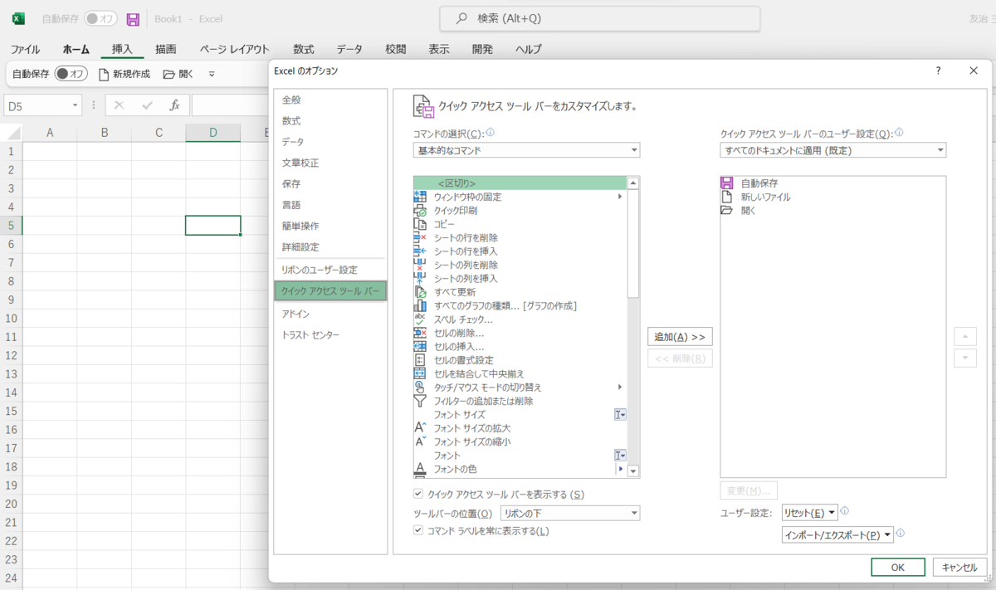Screen dimensions: 996x590
Task: Toggle title bar 自動保存 switch
Action: (100, 19)
